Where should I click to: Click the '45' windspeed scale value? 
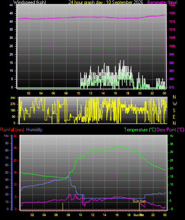[11, 13]
